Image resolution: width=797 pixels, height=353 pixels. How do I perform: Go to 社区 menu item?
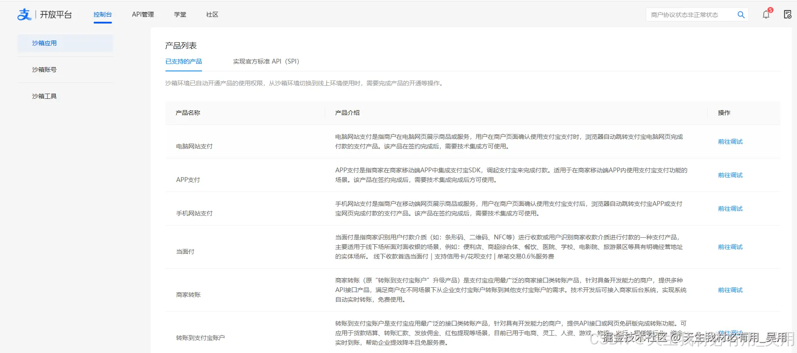tap(212, 14)
